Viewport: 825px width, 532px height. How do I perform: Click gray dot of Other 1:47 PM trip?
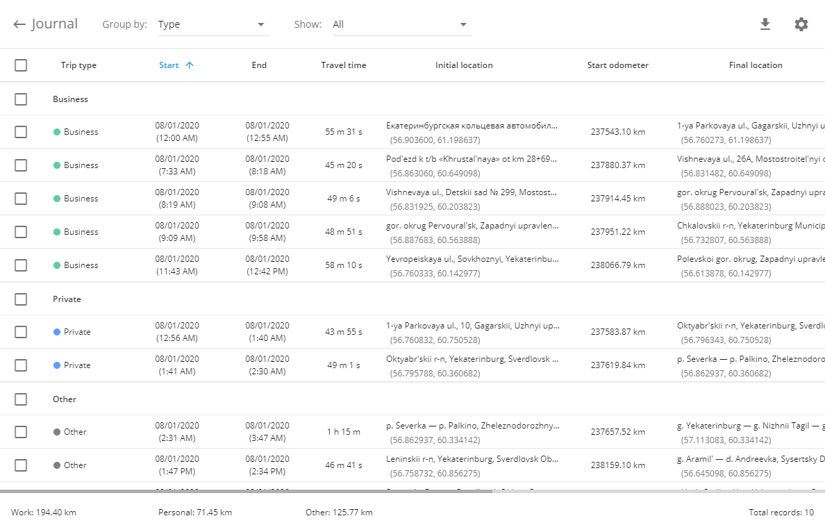(57, 465)
